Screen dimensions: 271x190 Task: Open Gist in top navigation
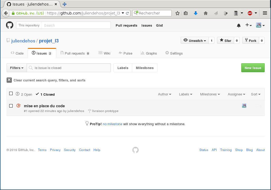tap(159, 25)
